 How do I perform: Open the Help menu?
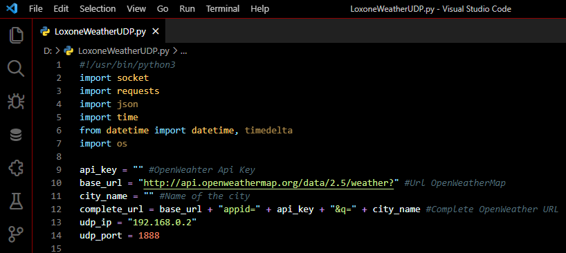(x=260, y=9)
